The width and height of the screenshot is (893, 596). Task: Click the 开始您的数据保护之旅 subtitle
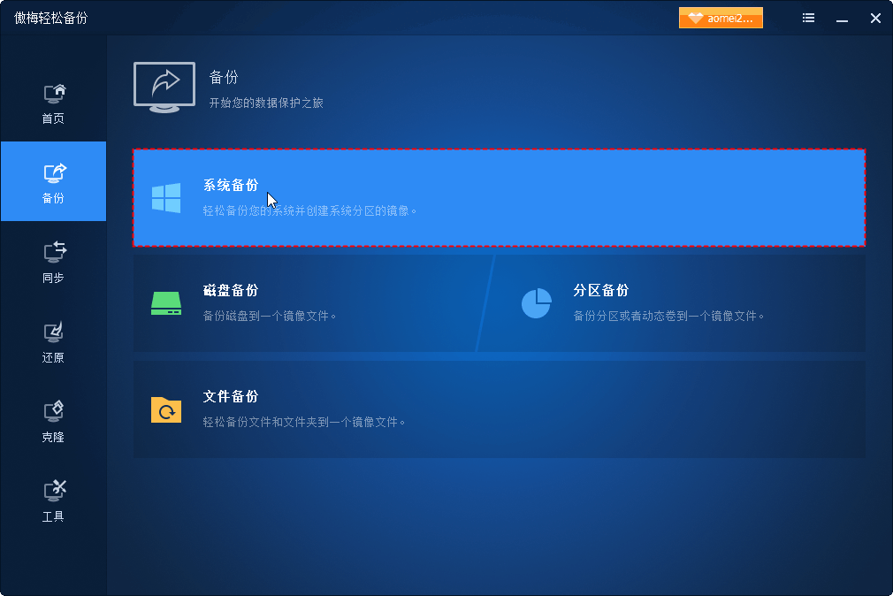[x=266, y=103]
